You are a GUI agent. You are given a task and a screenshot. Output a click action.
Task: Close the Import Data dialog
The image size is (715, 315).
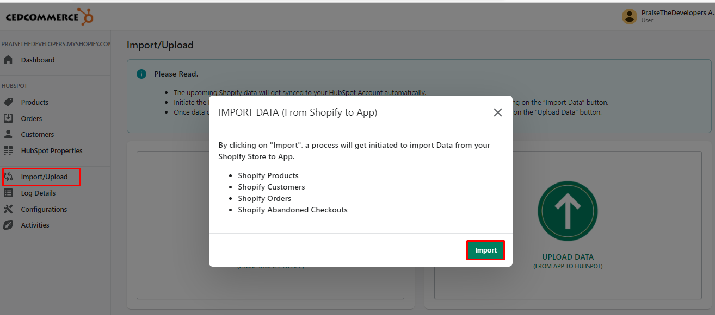pyautogui.click(x=497, y=112)
